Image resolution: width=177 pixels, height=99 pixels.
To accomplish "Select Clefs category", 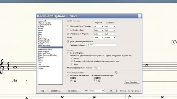I will tap(40, 32).
